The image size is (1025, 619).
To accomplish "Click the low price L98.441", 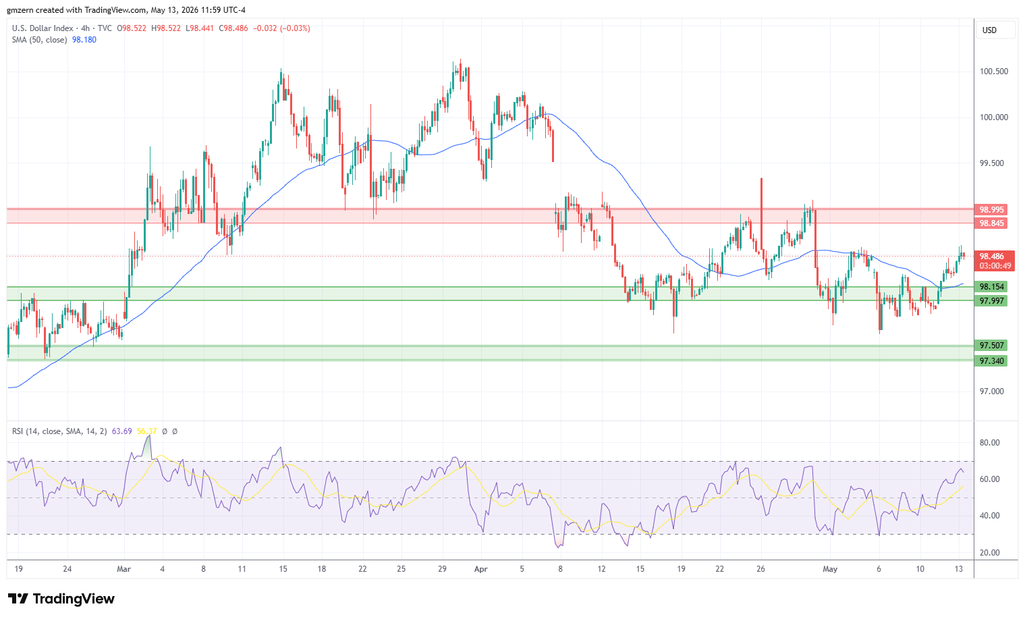I will point(199,28).
